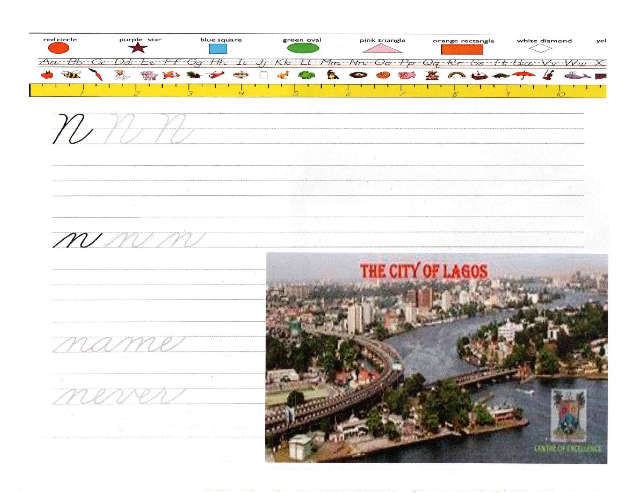The image size is (638, 493).
Task: Click the "orange rectangle" label
Action: click(x=463, y=41)
